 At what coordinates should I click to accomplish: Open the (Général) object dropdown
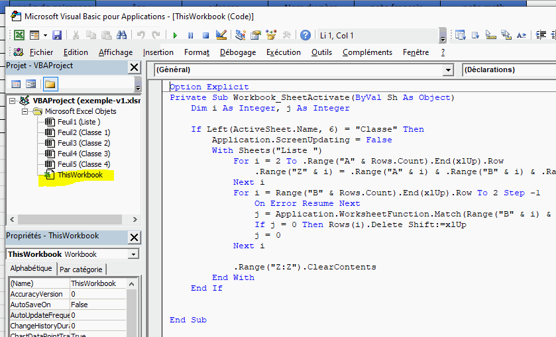[x=448, y=70]
